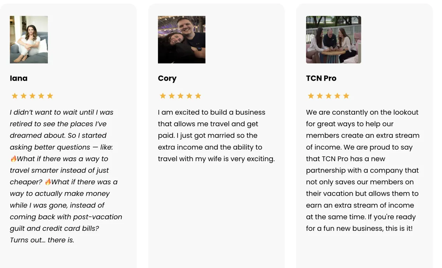Click the third star under Iana's name
The width and height of the screenshot is (442, 268).
click(32, 96)
